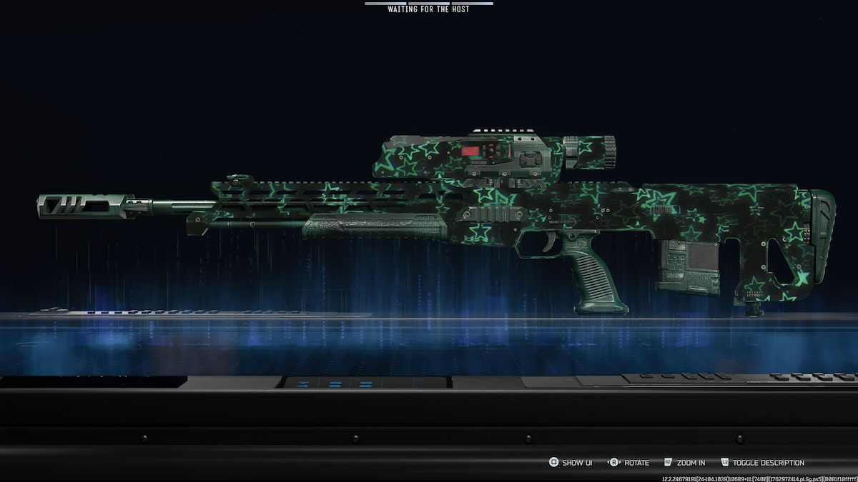Click the square-button Show UI icon

553,462
